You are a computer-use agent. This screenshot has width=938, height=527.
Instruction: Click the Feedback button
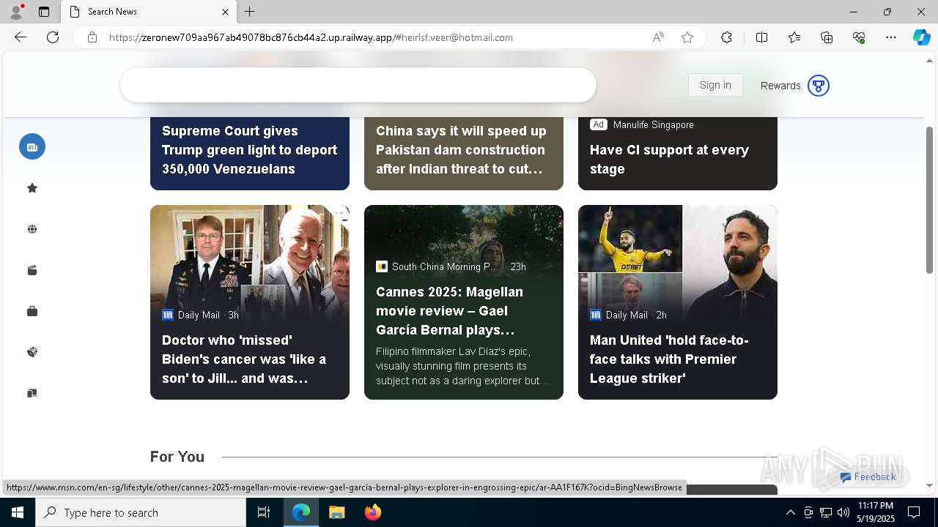[868, 476]
